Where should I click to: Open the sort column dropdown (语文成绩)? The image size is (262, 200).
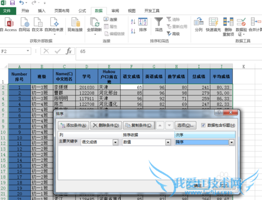(x=115, y=142)
